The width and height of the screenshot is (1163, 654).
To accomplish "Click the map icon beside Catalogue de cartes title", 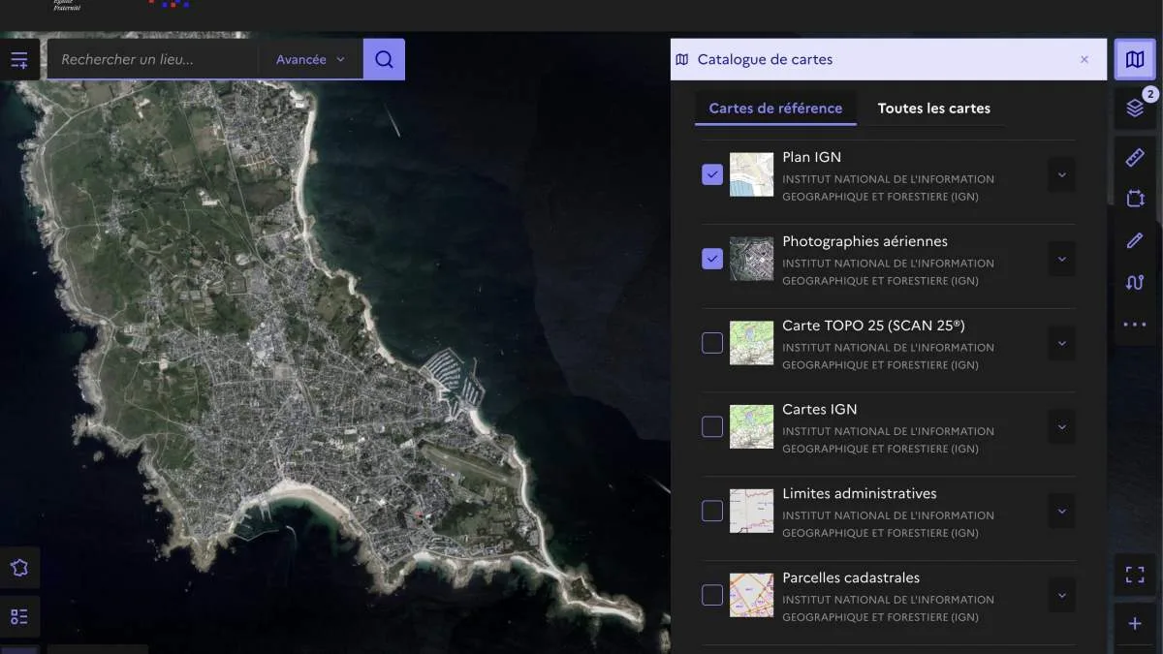I will pos(682,59).
